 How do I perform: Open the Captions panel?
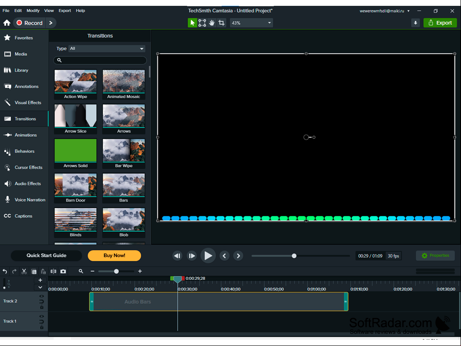coord(24,216)
